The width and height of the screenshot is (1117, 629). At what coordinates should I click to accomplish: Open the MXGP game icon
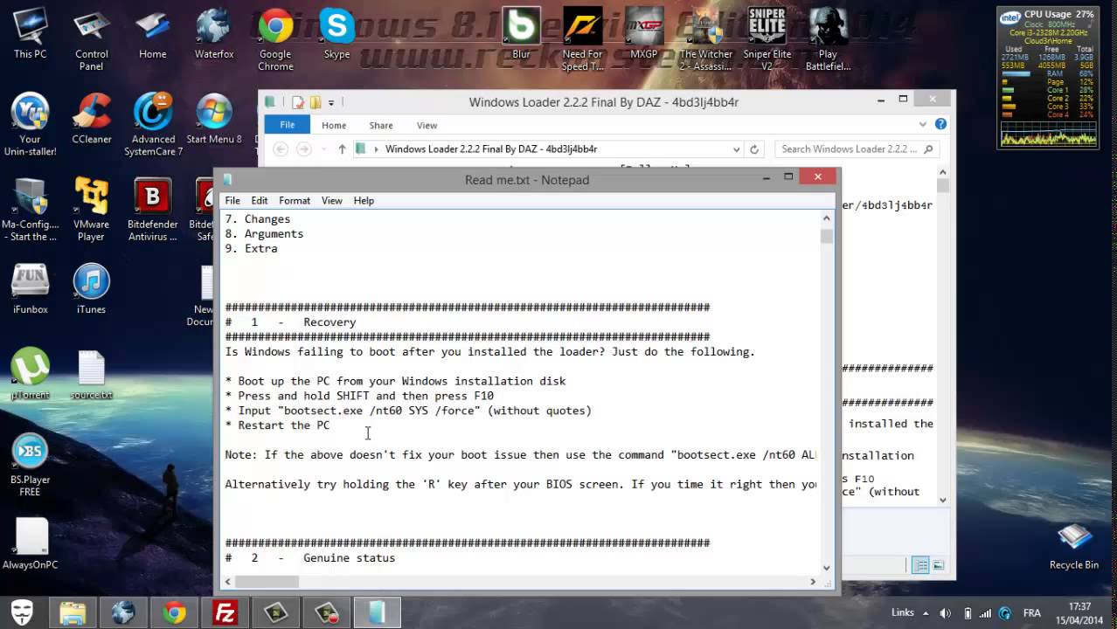coord(643,35)
